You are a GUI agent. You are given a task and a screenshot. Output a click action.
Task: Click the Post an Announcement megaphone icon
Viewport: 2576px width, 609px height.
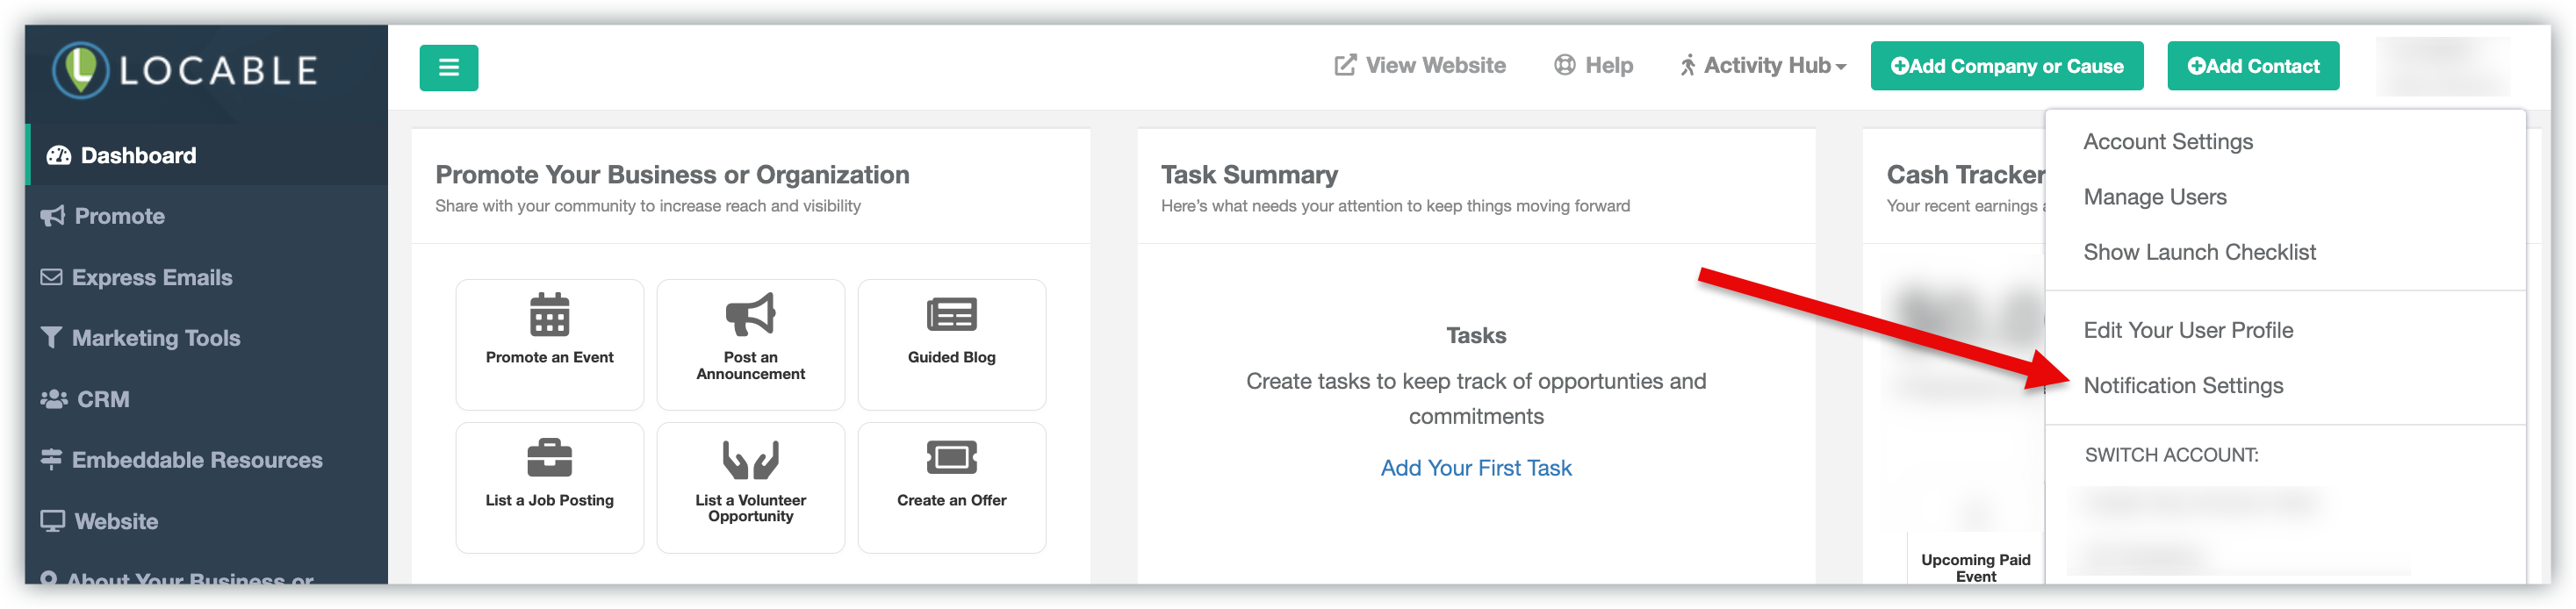(x=750, y=315)
